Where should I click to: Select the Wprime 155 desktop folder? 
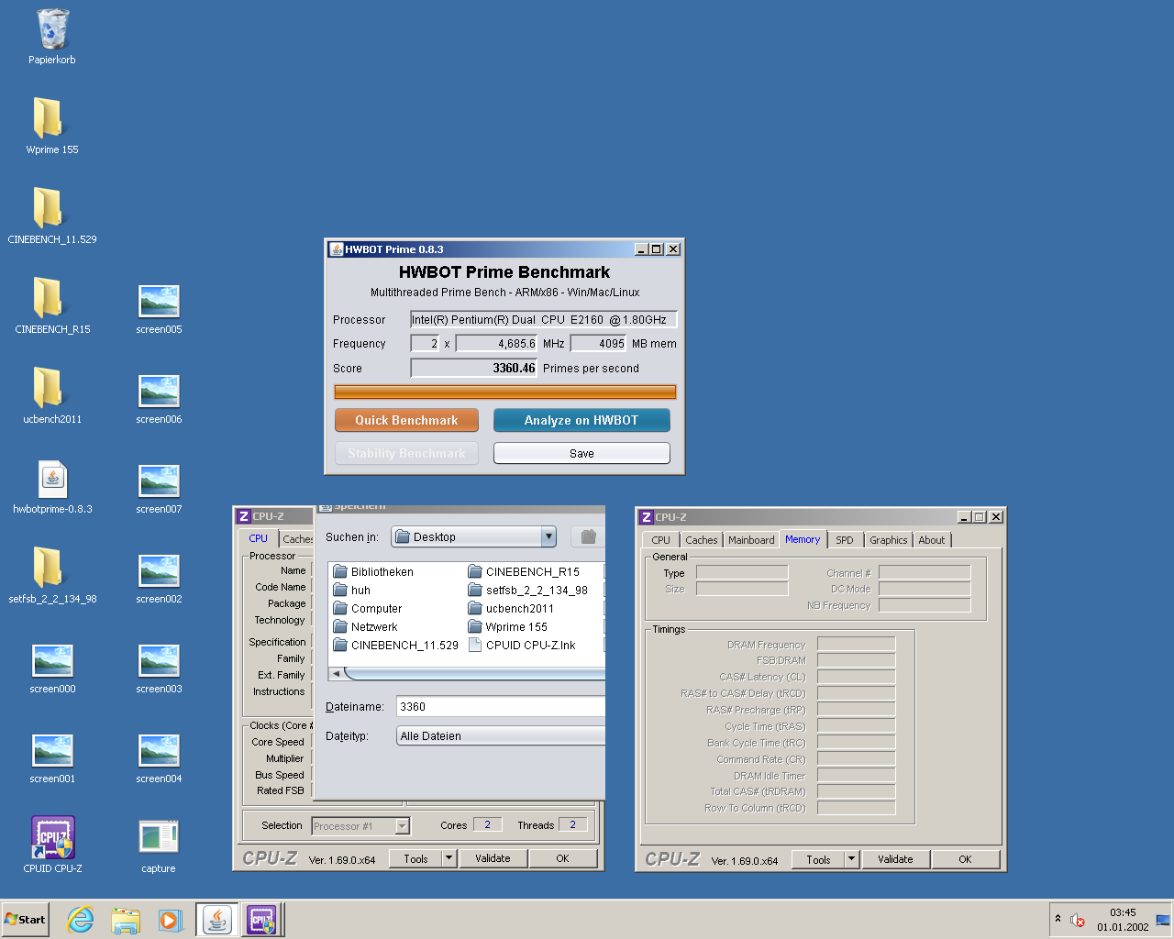pyautogui.click(x=52, y=126)
